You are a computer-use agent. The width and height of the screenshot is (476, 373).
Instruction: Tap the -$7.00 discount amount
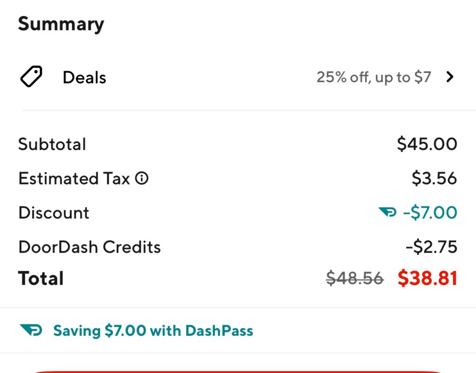430,212
